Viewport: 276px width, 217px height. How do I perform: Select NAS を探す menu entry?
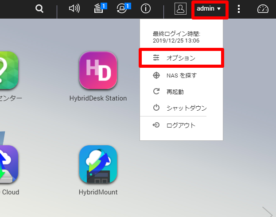click(181, 75)
